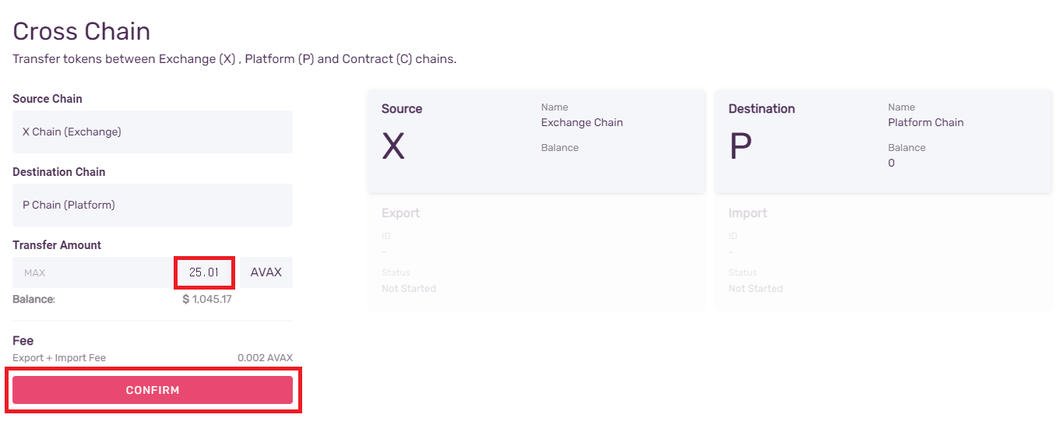Click the destination balance value 0
The height and width of the screenshot is (425, 1063).
892,163
